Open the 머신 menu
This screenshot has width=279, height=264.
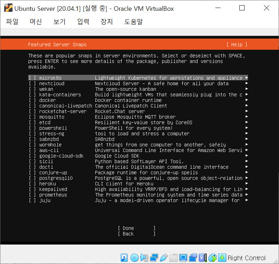[36, 22]
